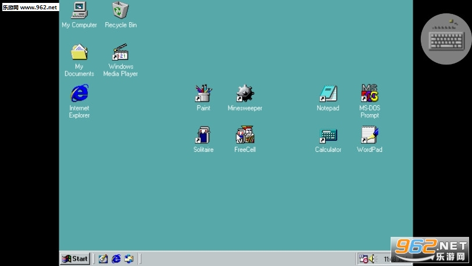Launch Minesweeper from the desktop
The width and height of the screenshot is (472, 266).
pyautogui.click(x=245, y=93)
